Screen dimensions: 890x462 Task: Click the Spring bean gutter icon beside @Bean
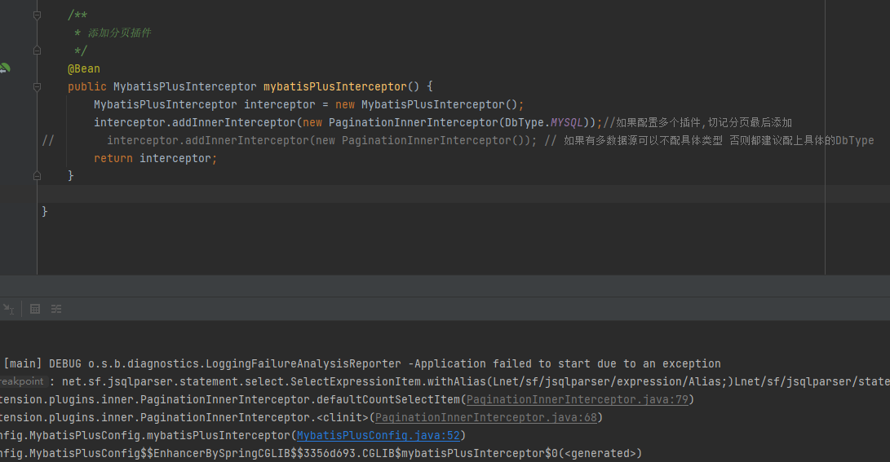click(5, 68)
